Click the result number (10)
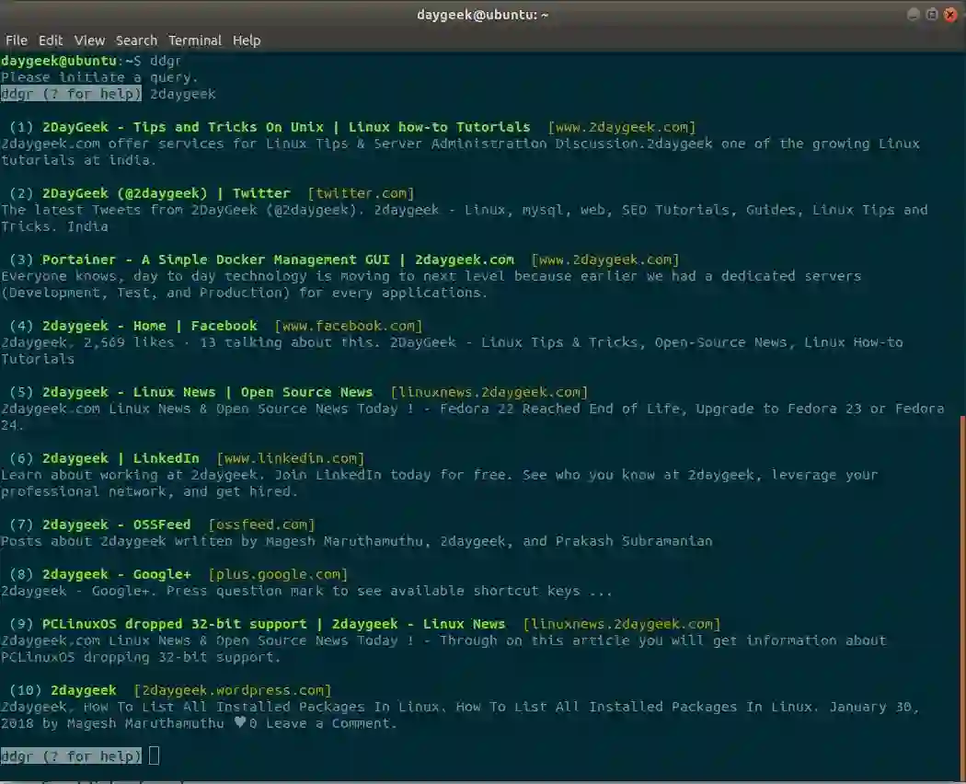Viewport: 966px width, 784px height. 25,690
